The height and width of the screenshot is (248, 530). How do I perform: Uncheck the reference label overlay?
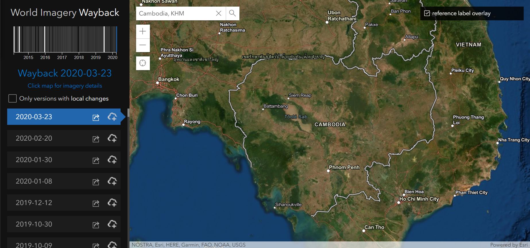click(427, 13)
